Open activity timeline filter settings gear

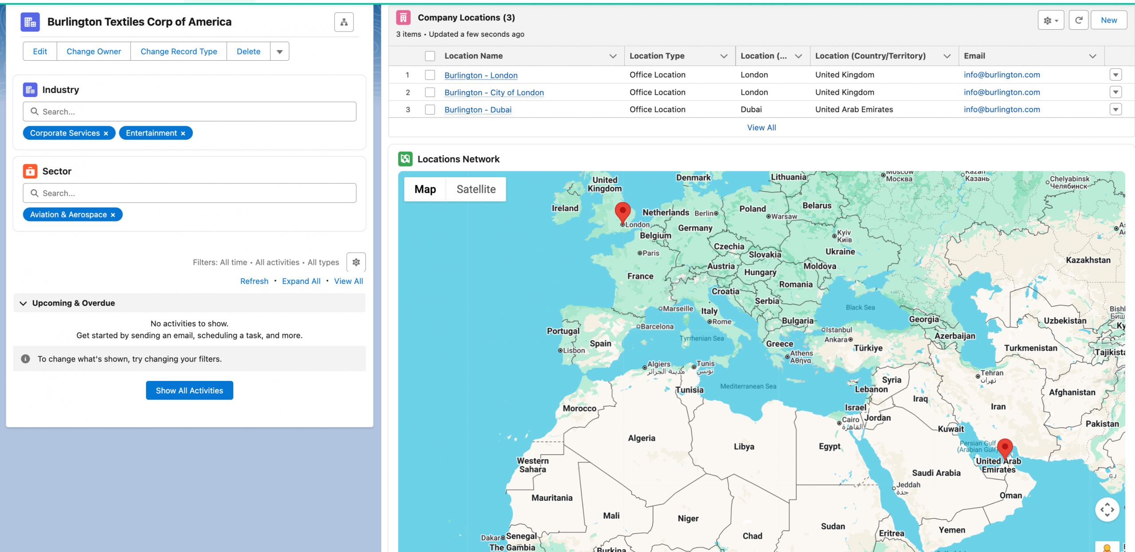pyautogui.click(x=356, y=262)
